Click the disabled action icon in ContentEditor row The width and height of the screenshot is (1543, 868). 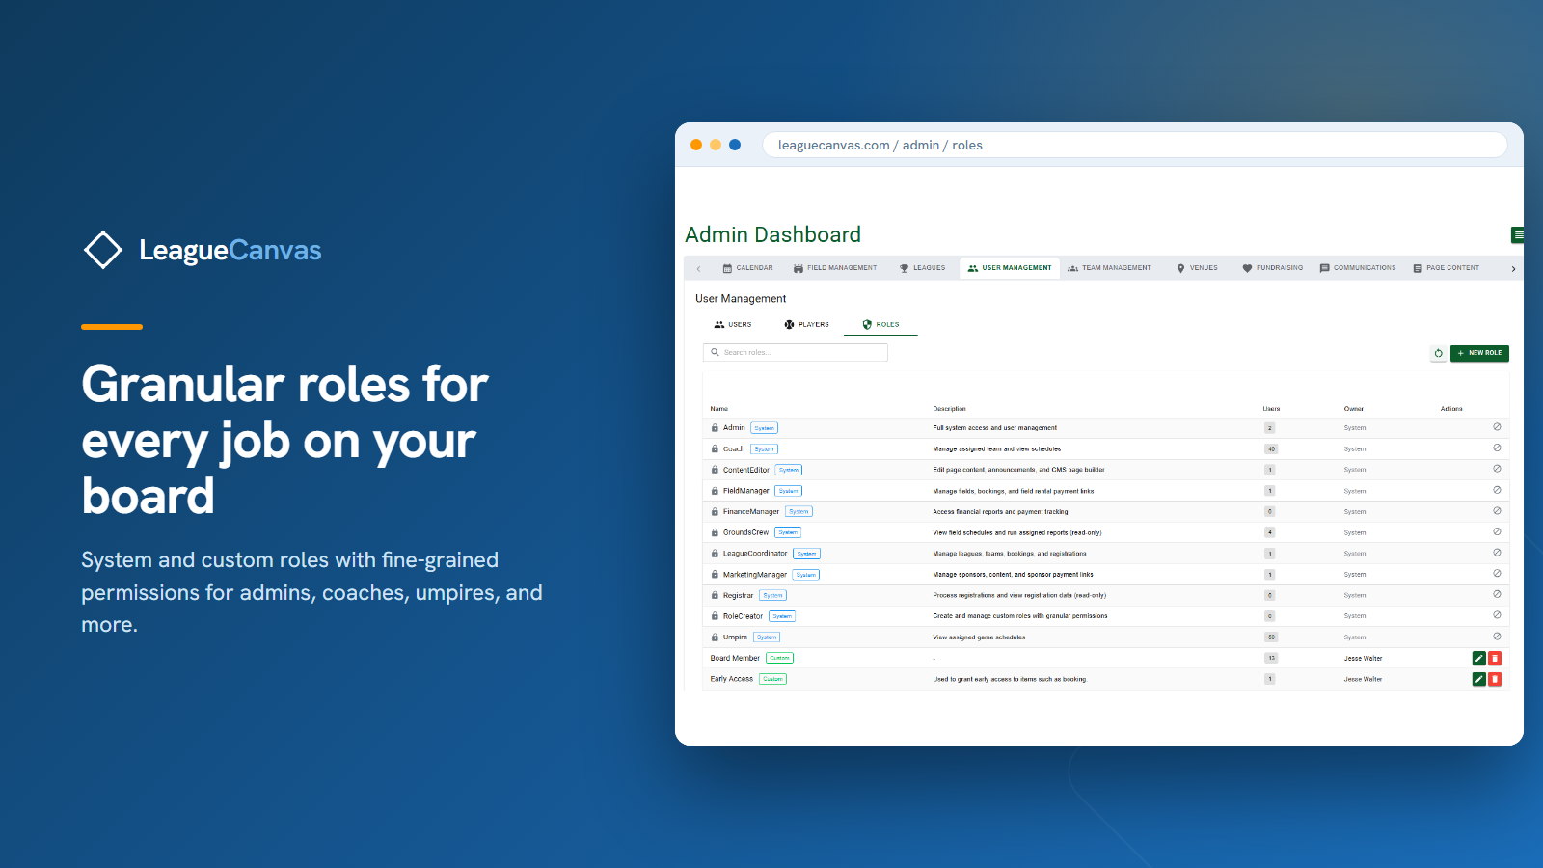click(x=1497, y=469)
